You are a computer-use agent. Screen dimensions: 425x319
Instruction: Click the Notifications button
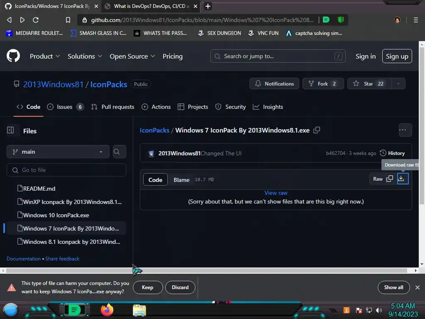274,83
